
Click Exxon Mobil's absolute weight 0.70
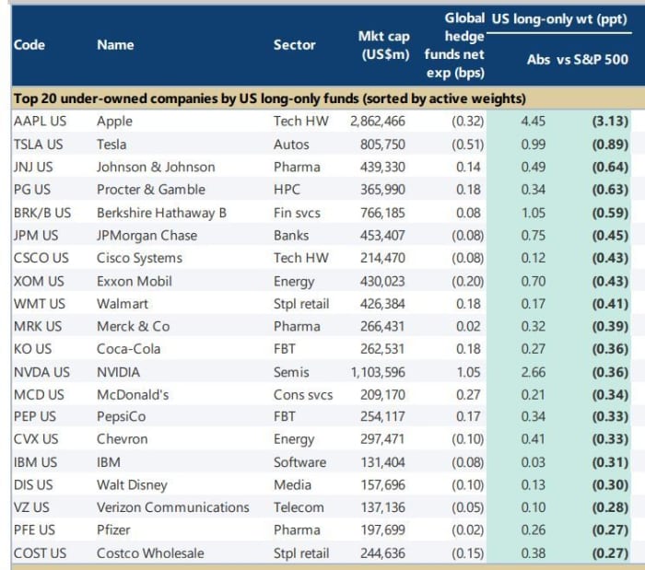pyautogui.click(x=534, y=282)
